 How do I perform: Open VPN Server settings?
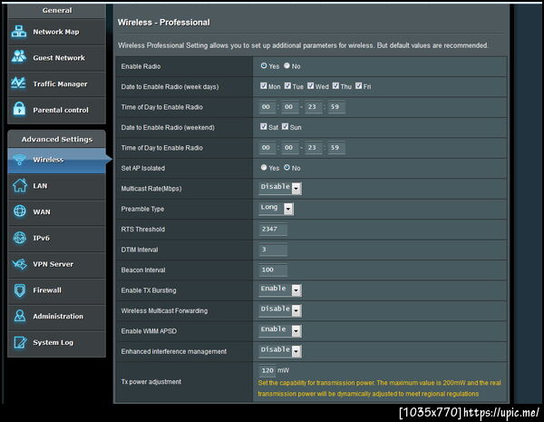tap(56, 264)
